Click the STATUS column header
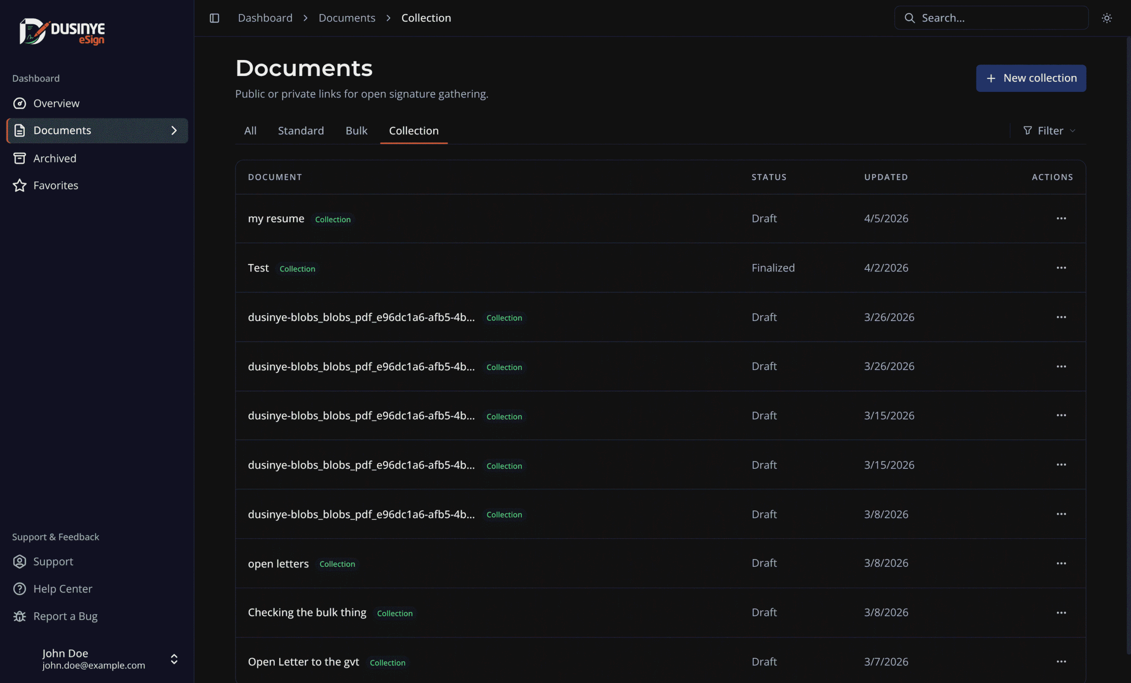Screen dimensions: 1131x683 point(769,177)
